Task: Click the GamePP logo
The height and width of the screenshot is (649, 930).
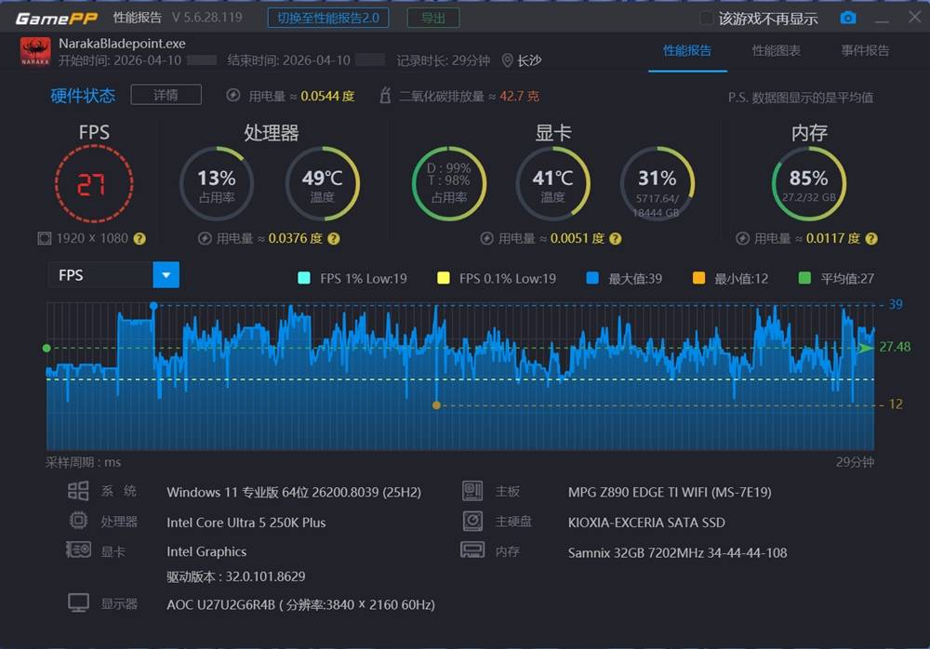Action: point(57,19)
